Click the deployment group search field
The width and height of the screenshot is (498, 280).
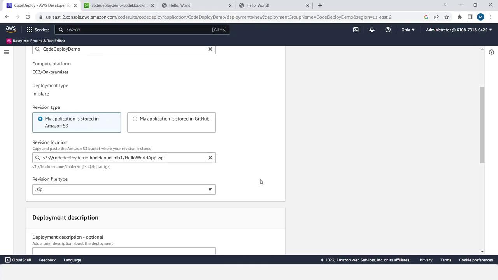(124, 49)
